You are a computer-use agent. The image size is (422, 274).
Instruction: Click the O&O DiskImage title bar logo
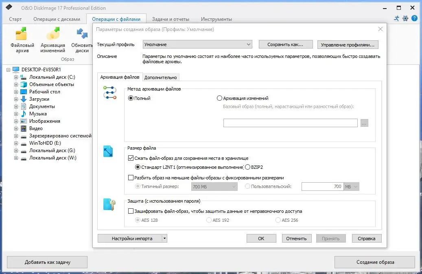click(x=9, y=7)
